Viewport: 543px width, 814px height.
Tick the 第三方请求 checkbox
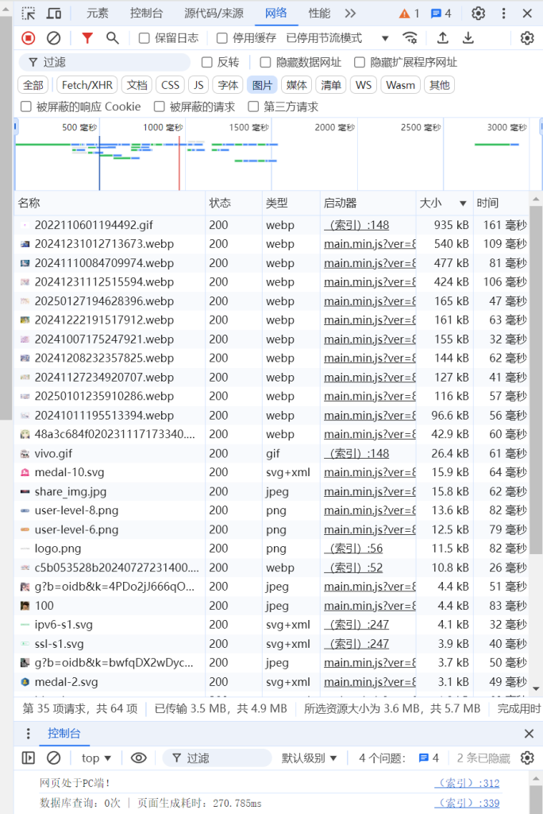(254, 107)
